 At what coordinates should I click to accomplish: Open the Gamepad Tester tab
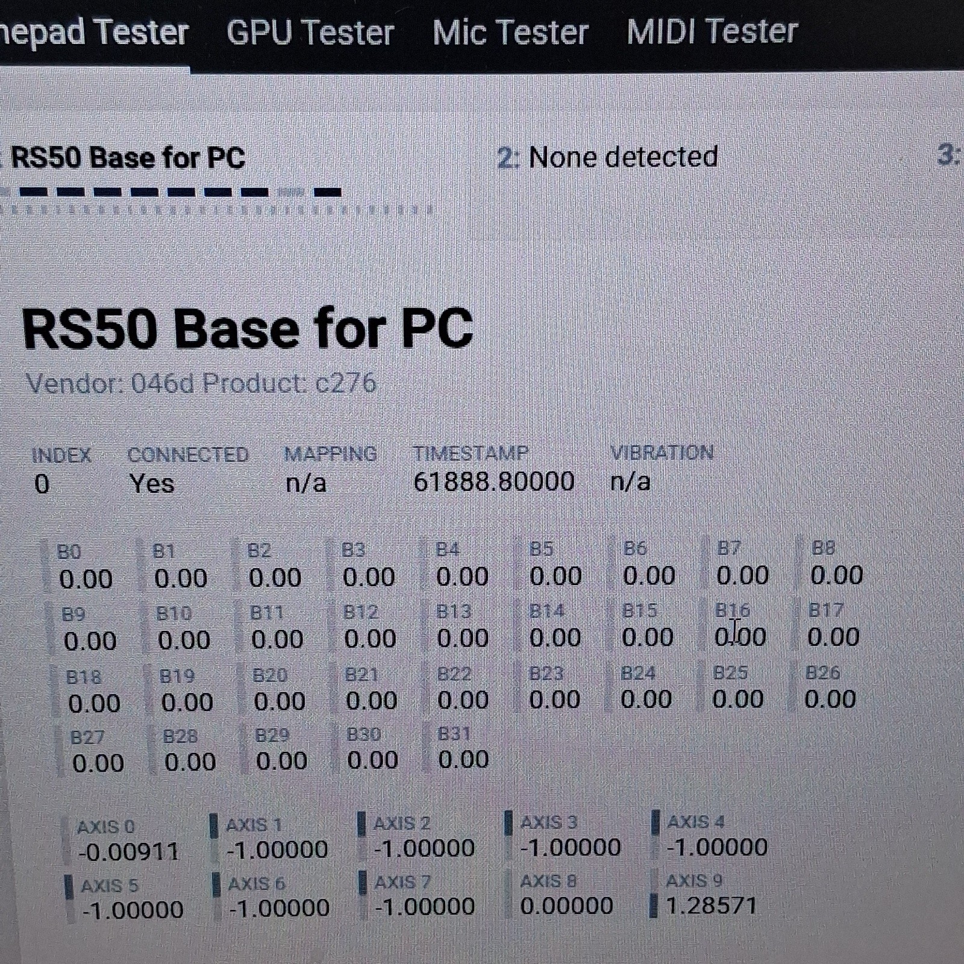(x=95, y=33)
